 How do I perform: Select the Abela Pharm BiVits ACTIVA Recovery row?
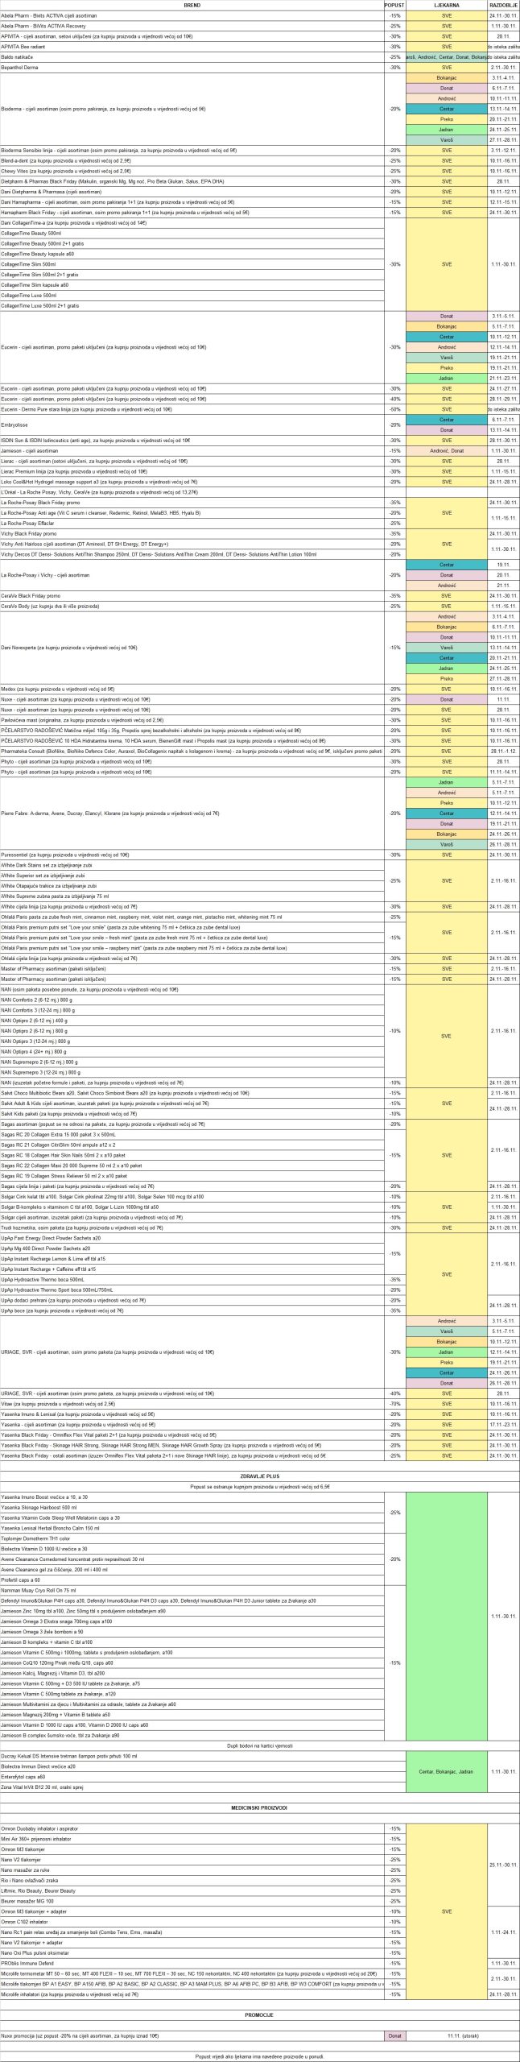click(48, 26)
